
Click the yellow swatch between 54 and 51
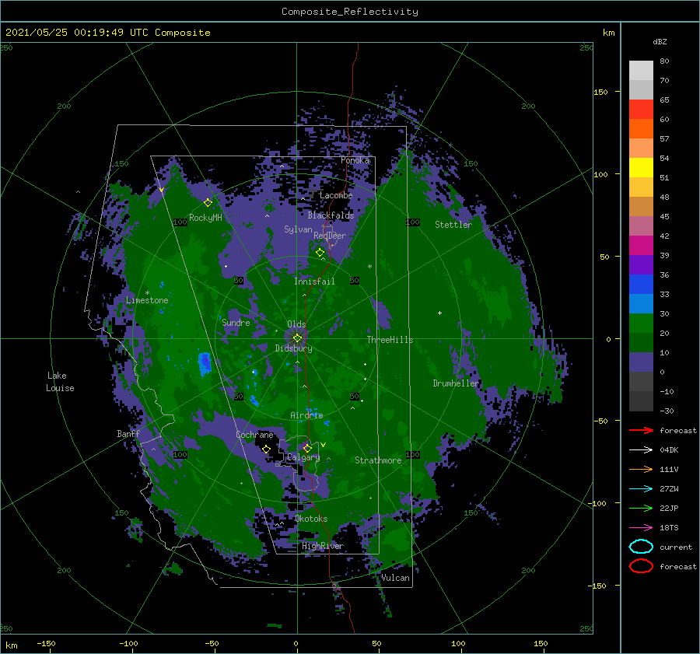(641, 168)
